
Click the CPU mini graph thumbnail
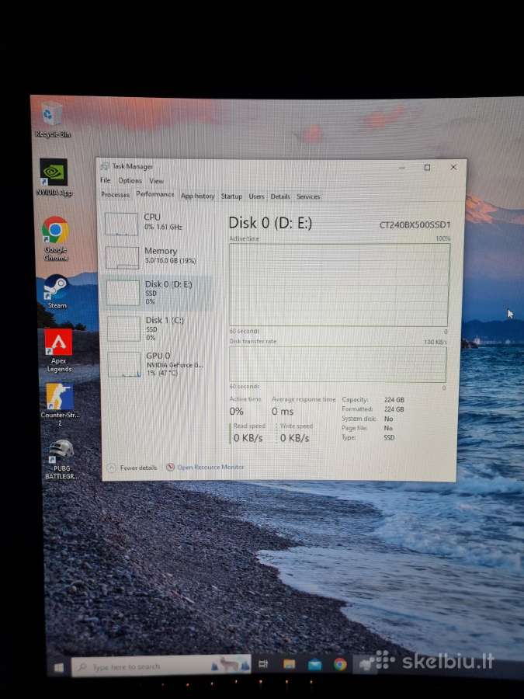(x=121, y=224)
